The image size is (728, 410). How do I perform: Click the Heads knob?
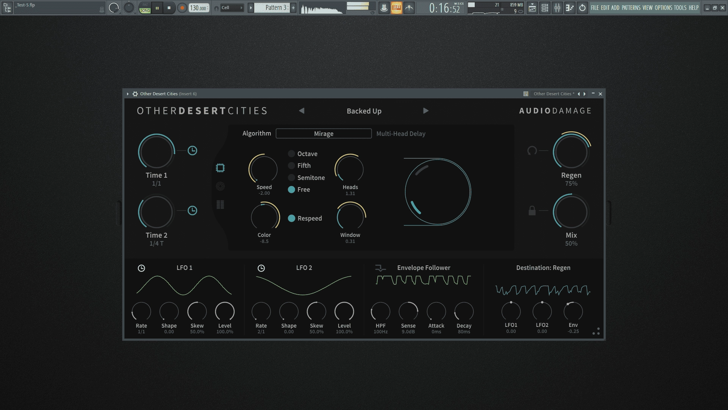pos(350,169)
